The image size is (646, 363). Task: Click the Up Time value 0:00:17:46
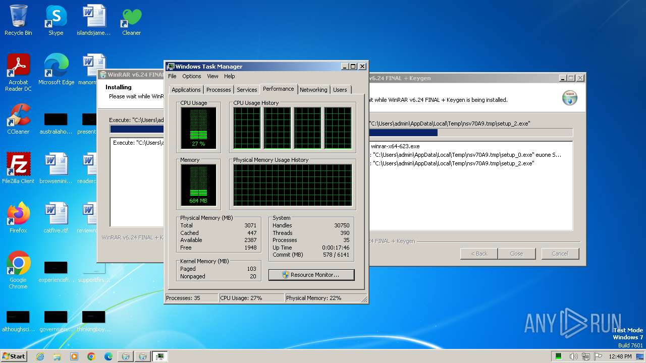[336, 248]
